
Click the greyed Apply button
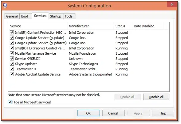[138, 113]
